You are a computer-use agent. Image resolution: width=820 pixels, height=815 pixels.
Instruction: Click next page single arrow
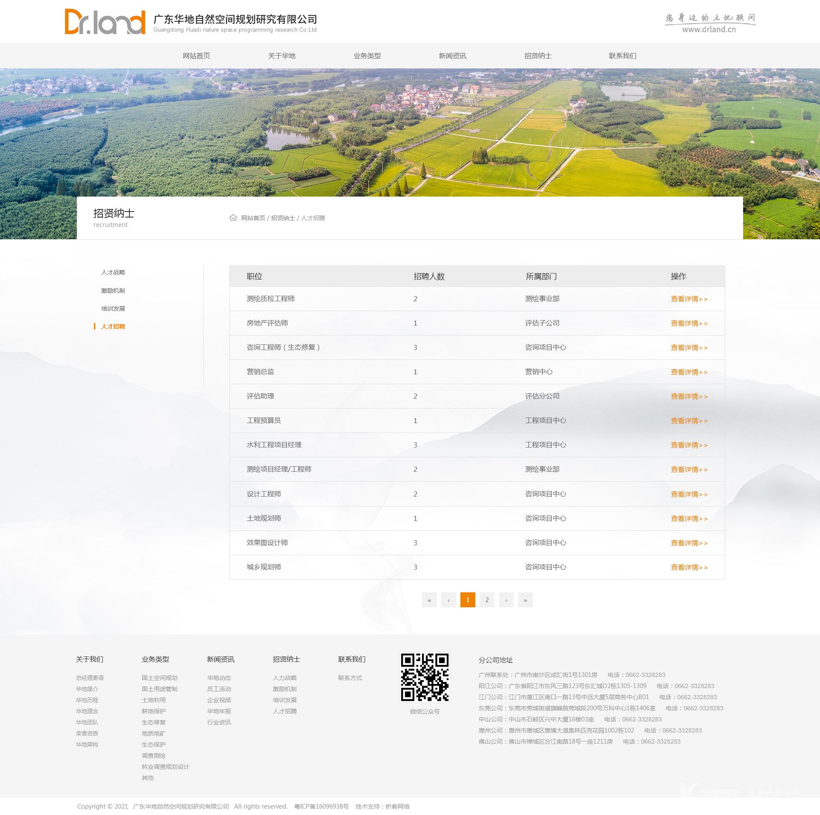point(506,600)
